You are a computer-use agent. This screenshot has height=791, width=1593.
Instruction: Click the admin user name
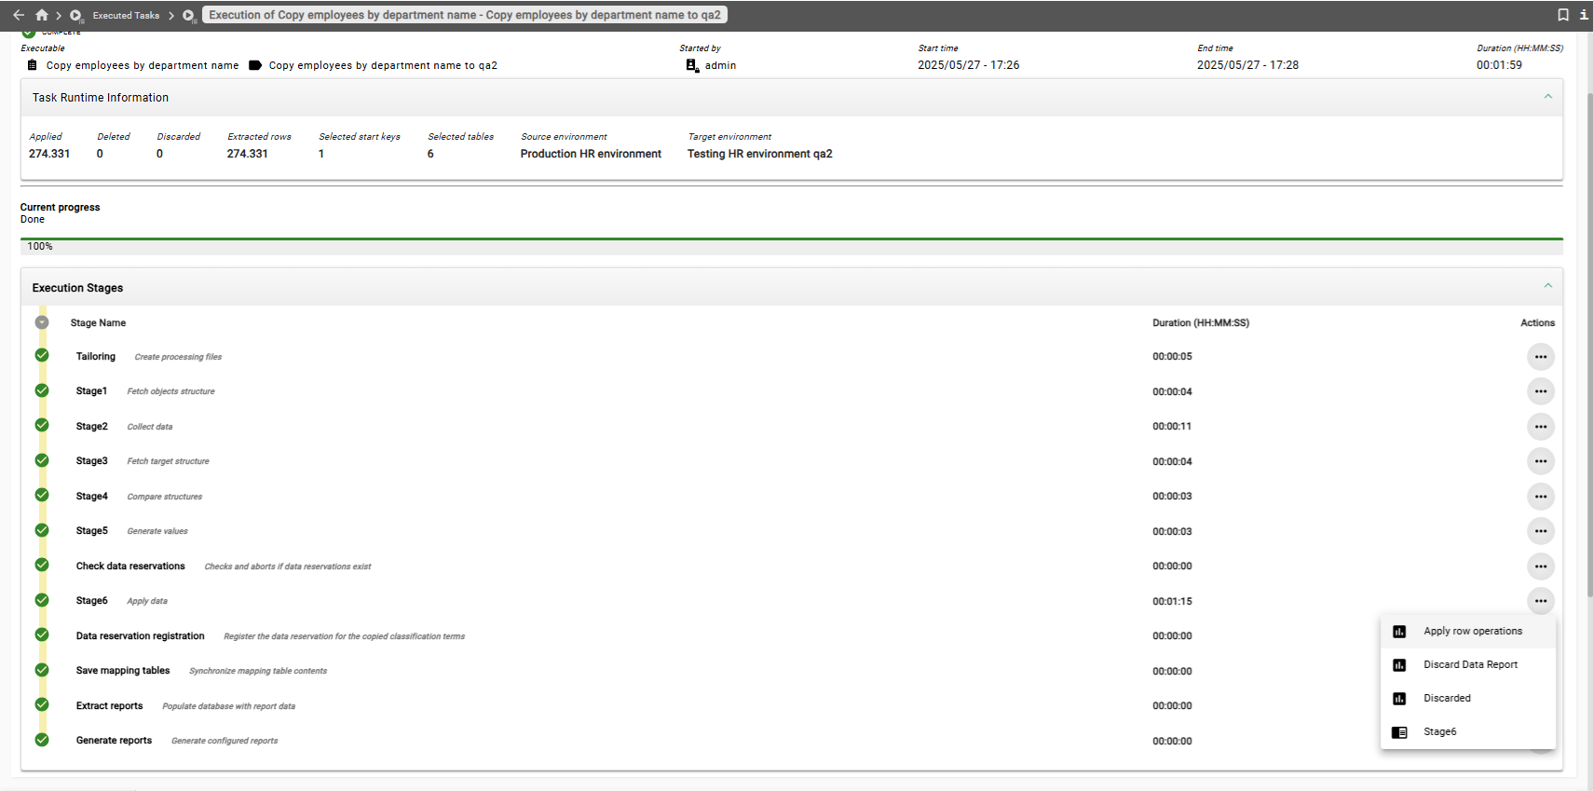click(x=720, y=65)
